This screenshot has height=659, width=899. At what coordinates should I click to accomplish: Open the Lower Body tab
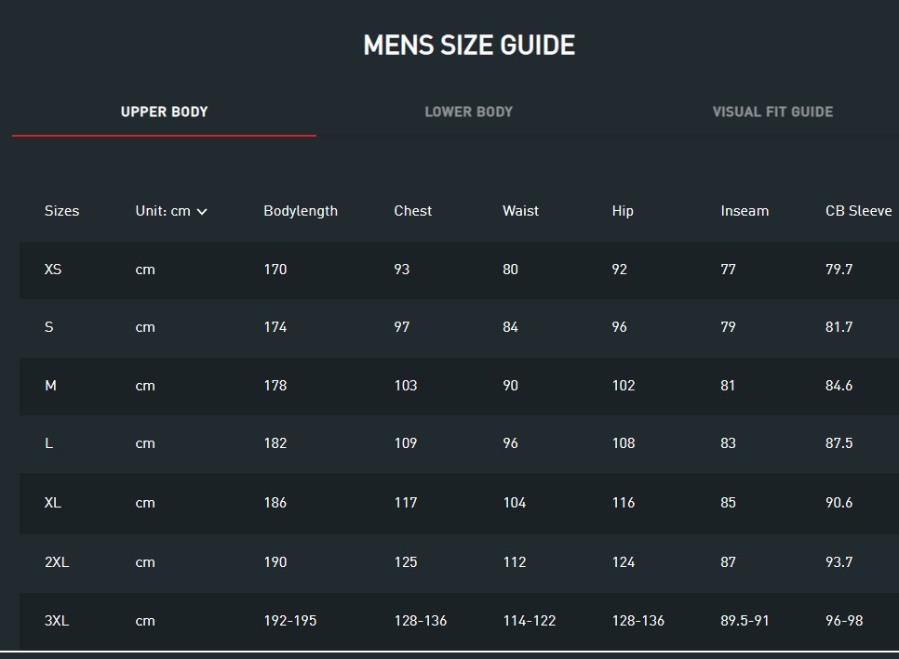click(468, 112)
